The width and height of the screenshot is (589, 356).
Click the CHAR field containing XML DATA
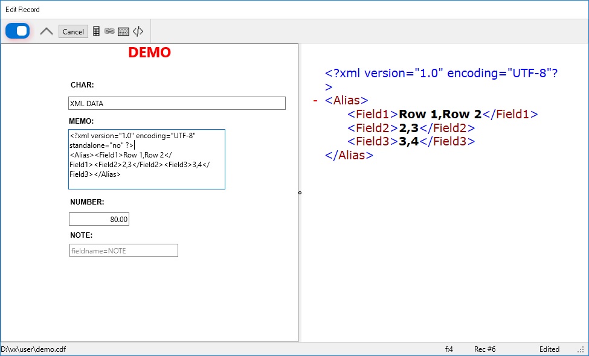click(x=176, y=103)
